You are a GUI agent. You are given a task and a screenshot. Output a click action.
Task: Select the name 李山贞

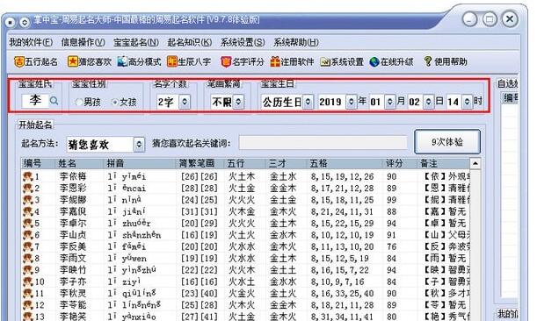click(73, 235)
